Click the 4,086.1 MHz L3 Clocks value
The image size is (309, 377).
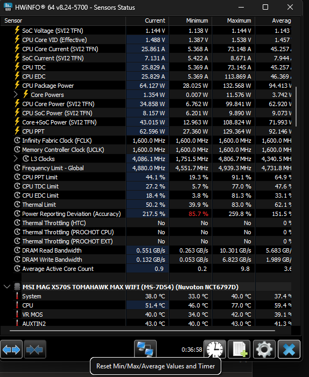[149, 159]
